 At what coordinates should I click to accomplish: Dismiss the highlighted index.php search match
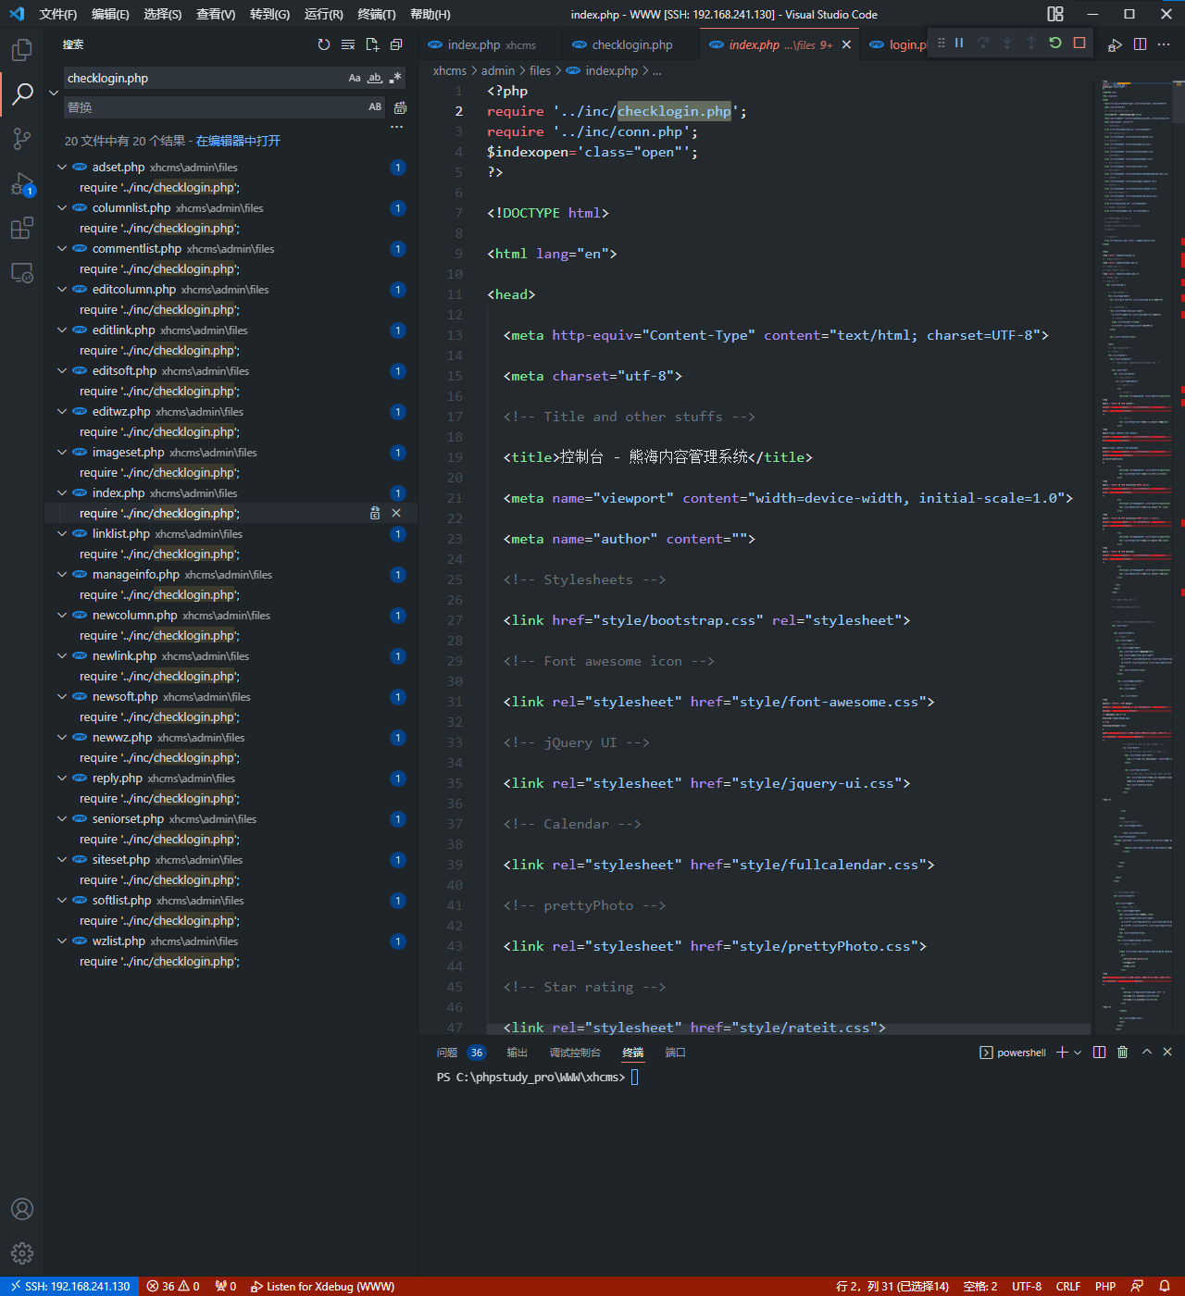396,513
